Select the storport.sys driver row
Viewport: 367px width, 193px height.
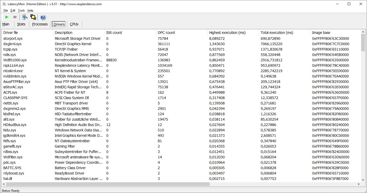click(181, 38)
